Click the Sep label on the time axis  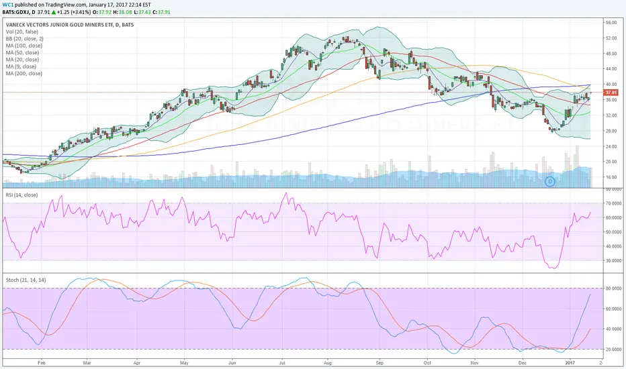pyautogui.click(x=379, y=364)
